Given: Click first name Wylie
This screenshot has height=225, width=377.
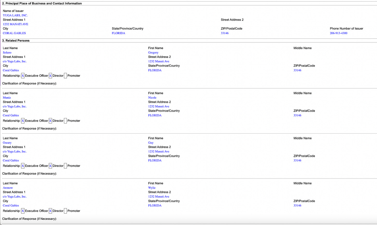Looking at the screenshot, I should 152,188.
